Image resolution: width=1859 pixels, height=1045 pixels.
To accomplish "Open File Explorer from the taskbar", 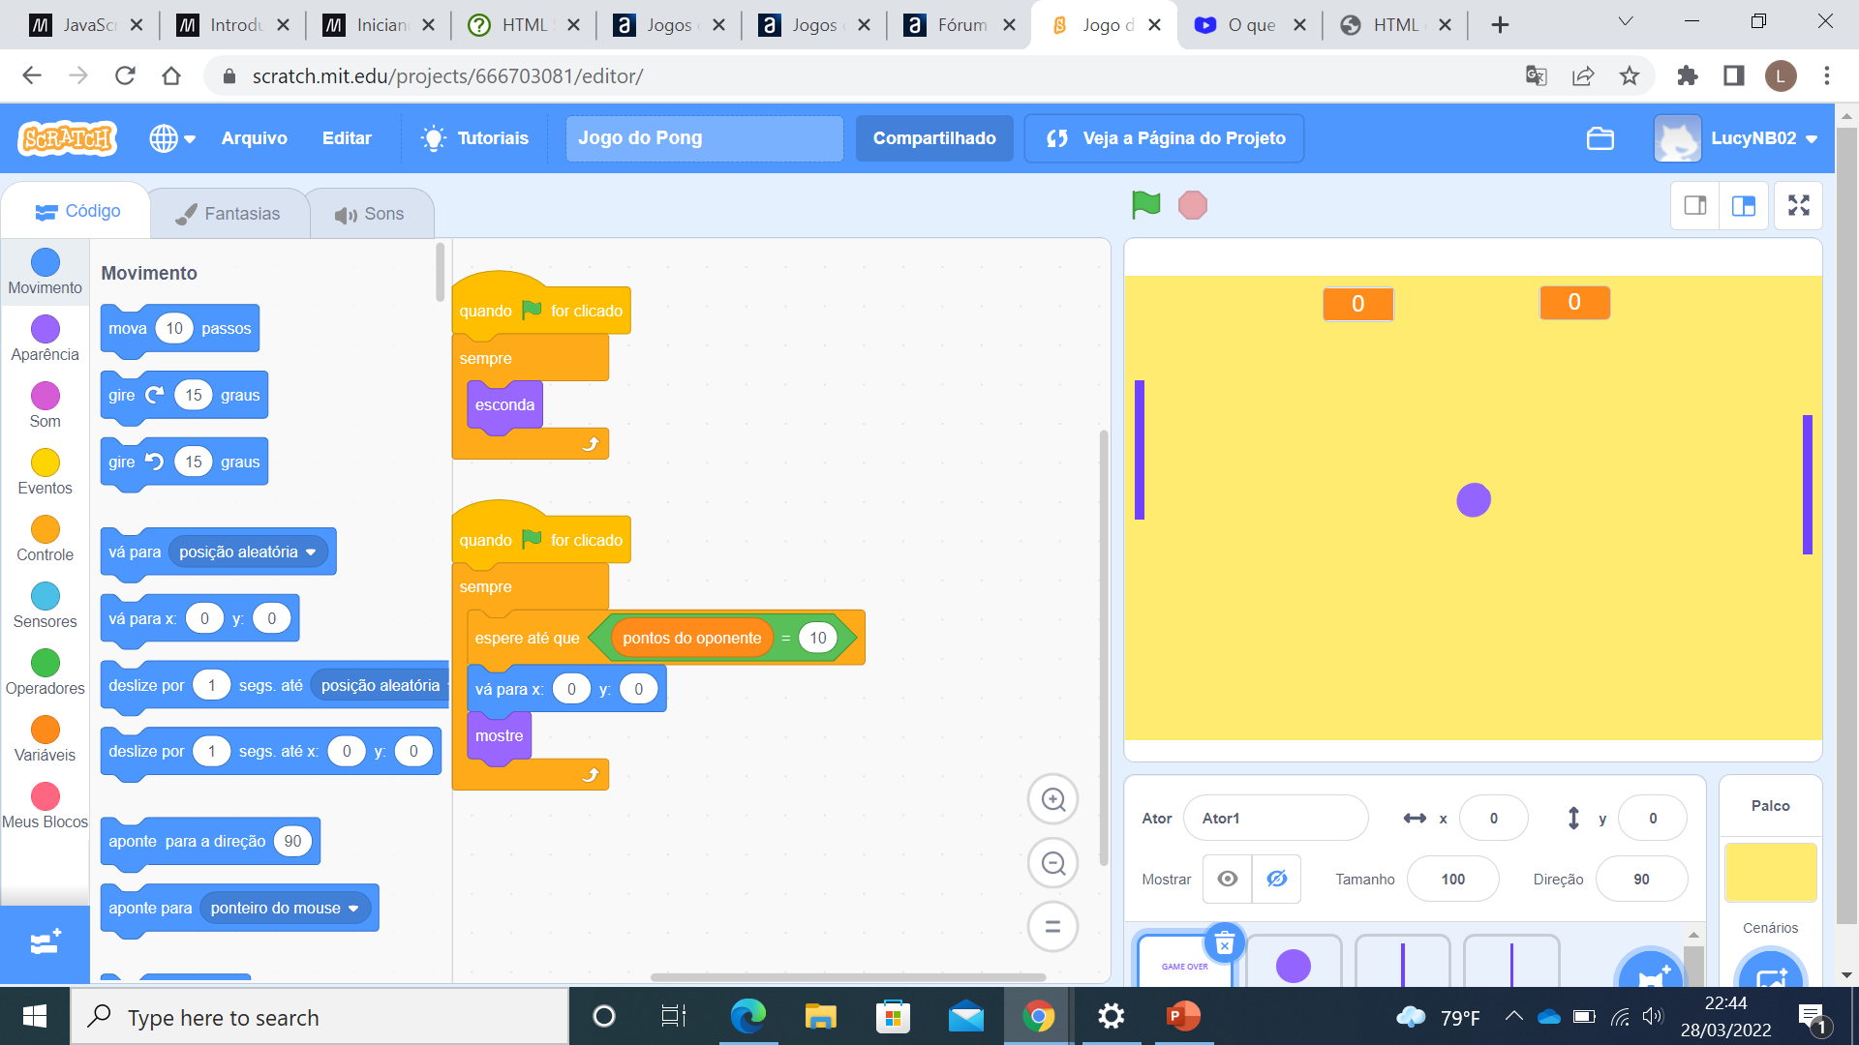I will (820, 1016).
